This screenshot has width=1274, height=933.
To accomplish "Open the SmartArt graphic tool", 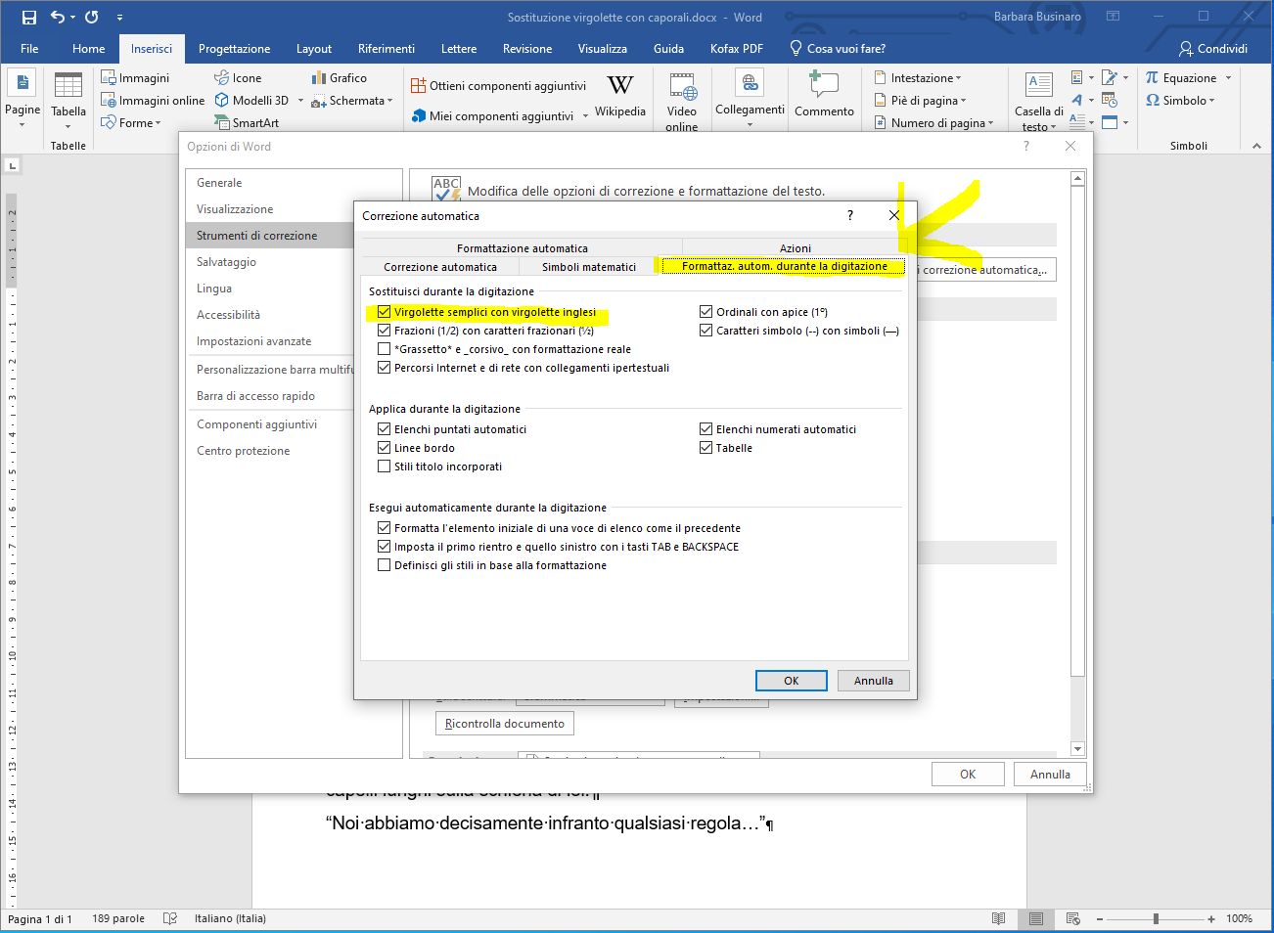I will (x=223, y=123).
